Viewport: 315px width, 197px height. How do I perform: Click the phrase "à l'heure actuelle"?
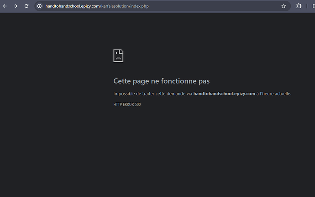274,94
